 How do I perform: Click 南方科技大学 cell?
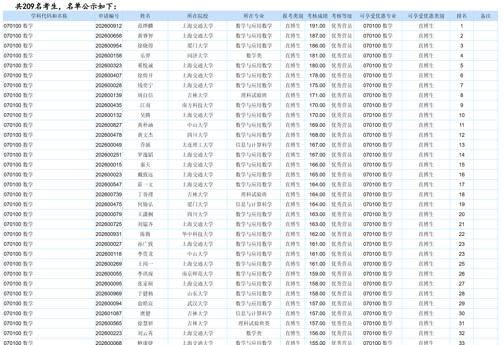click(198, 105)
